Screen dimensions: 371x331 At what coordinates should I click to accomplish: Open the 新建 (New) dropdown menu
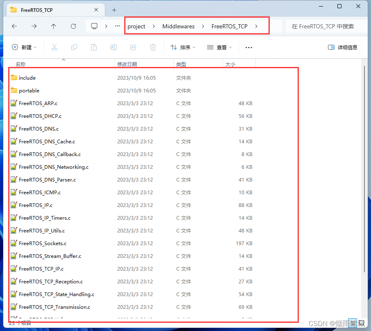click(24, 47)
